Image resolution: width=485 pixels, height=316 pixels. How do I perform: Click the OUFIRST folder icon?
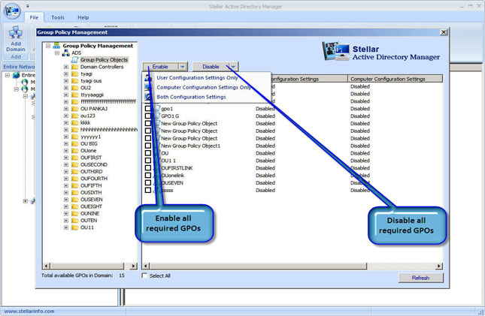tap(74, 158)
